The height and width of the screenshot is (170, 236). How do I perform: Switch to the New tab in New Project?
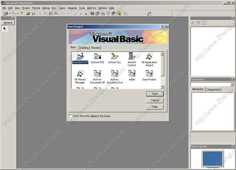point(73,47)
